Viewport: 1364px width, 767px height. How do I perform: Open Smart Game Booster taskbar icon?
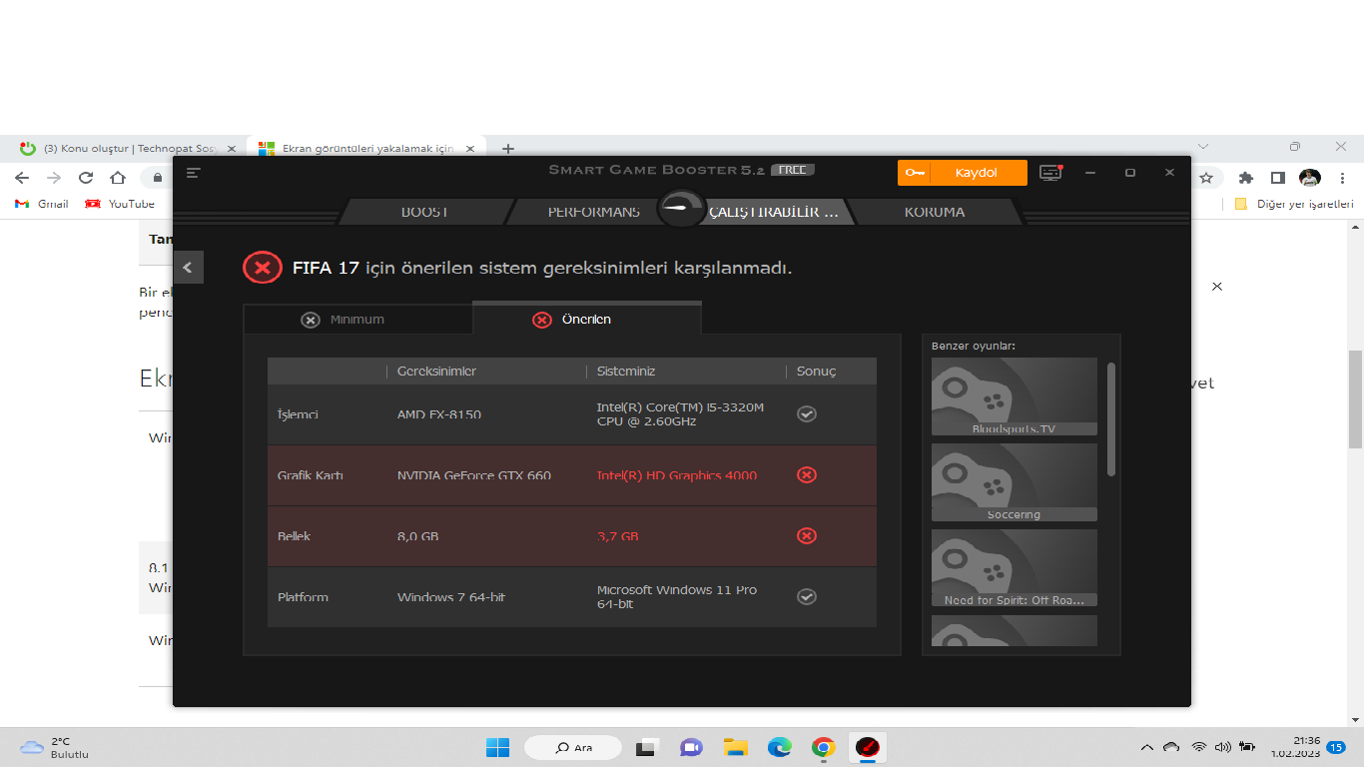[x=868, y=747]
